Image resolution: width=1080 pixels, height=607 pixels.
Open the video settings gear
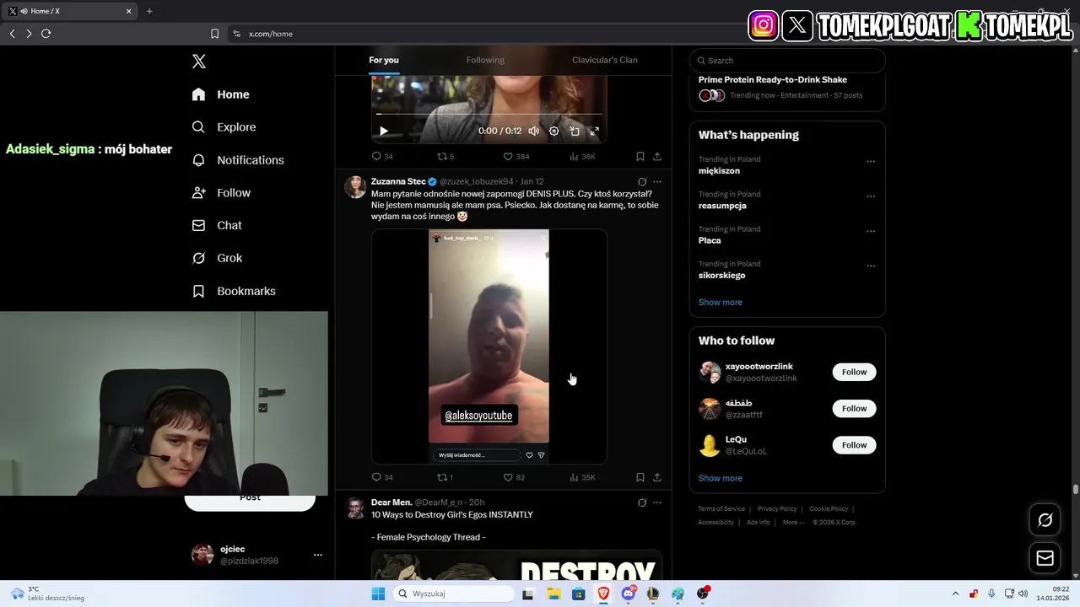(554, 131)
